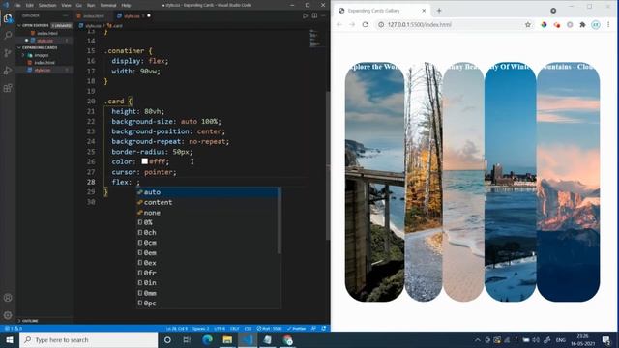Click the multicolor wheel Chrome extension icon
The width and height of the screenshot is (619, 348).
(x=544, y=24)
